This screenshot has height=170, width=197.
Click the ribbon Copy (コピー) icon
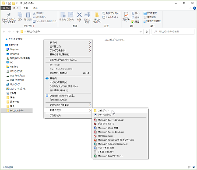(x=20, y=15)
